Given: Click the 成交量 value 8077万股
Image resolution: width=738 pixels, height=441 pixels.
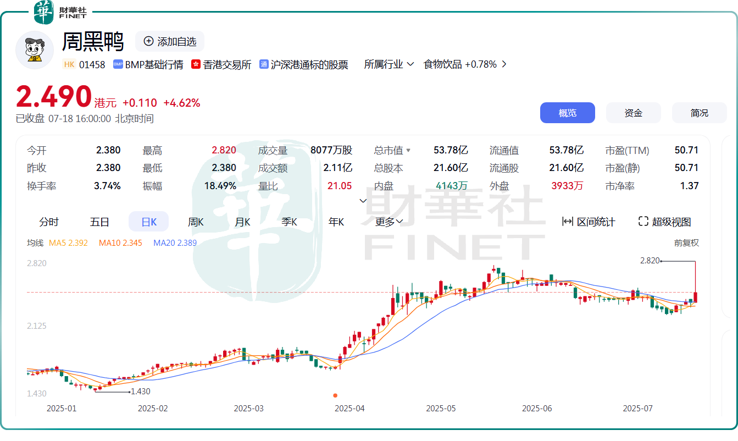Looking at the screenshot, I should [331, 150].
